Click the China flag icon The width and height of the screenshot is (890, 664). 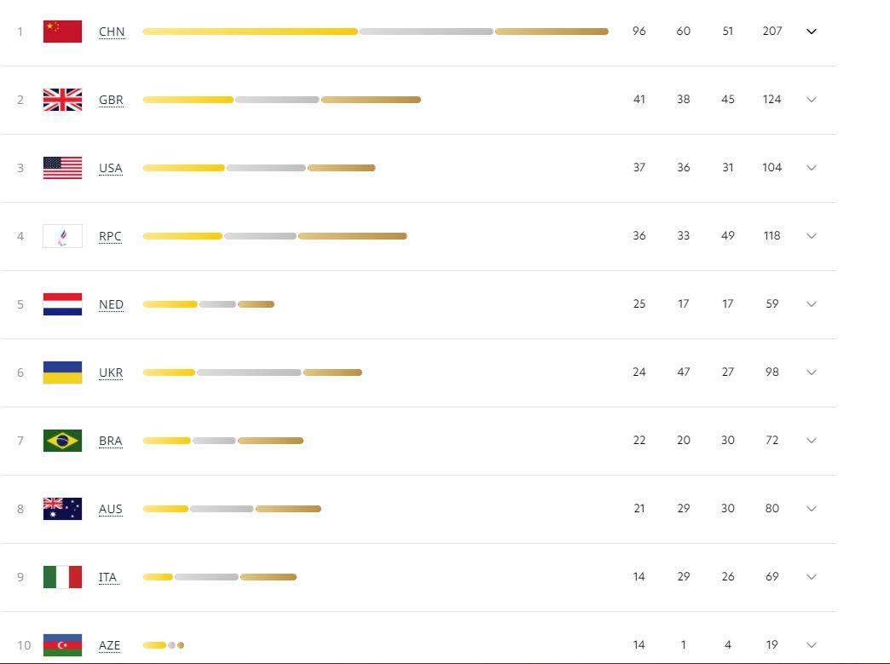tap(62, 32)
